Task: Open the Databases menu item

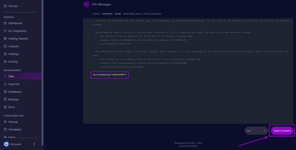Action: click(15, 92)
